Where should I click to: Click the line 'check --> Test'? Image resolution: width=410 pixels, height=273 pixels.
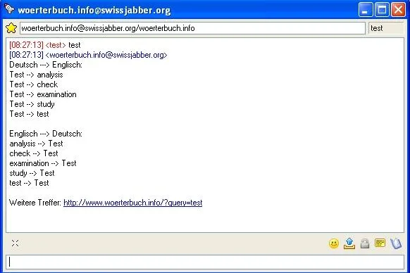click(x=34, y=153)
